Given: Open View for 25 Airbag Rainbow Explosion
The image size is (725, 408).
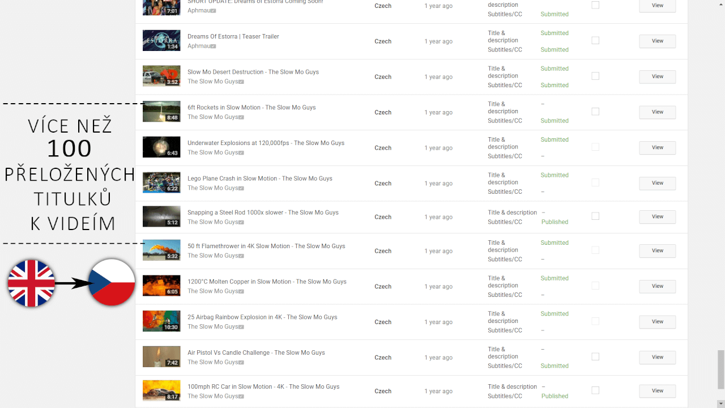Looking at the screenshot, I should [x=657, y=322].
